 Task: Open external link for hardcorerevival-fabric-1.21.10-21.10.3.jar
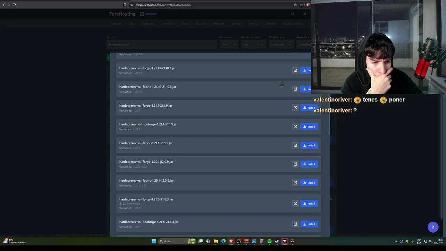(x=295, y=89)
